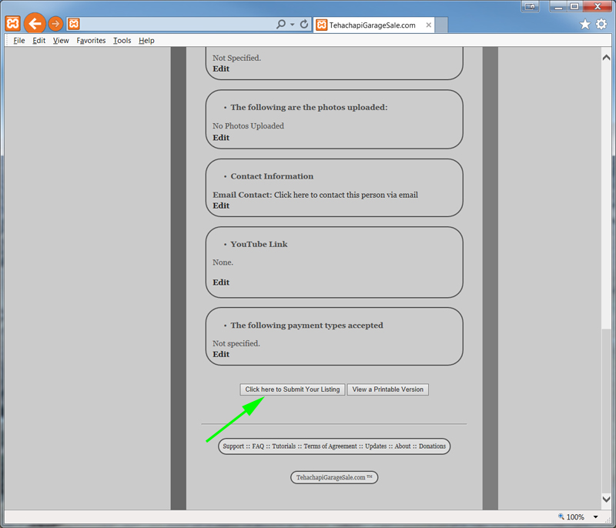Open a new blank tab
616x528 pixels.
coord(441,25)
